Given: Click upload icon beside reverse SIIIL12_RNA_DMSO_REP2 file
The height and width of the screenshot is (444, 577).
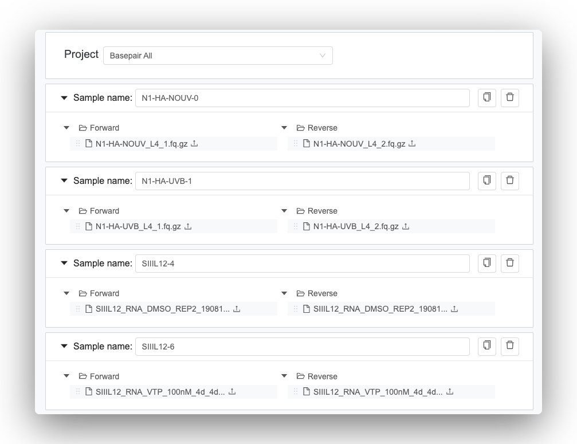Looking at the screenshot, I should pos(454,309).
